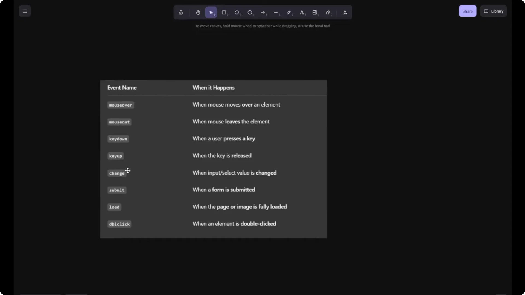Viewport: 525px width, 295px height.
Task: Select the Hand pan tool
Action: 198,12
